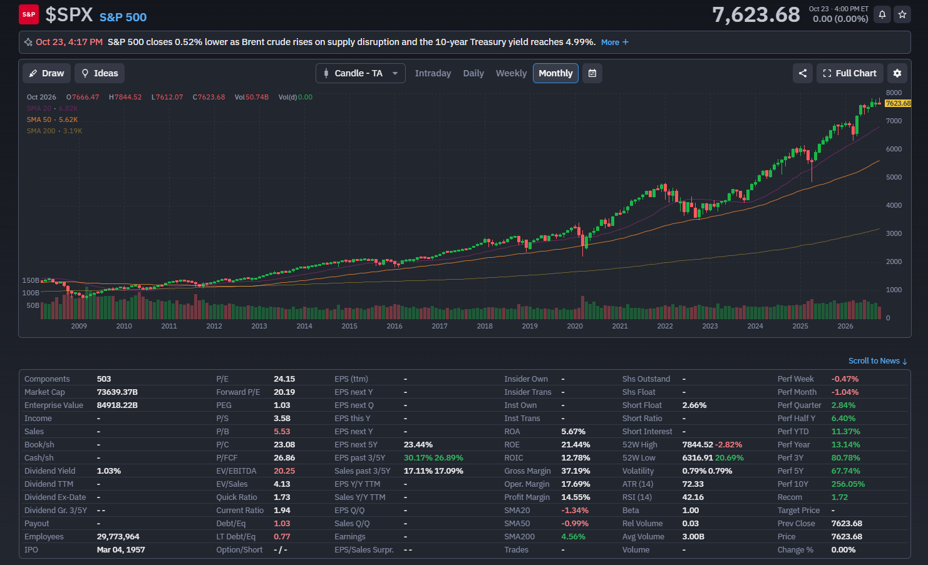Click the news sparkle icon beside Oct 23
The width and height of the screenshot is (928, 565).
coord(28,43)
